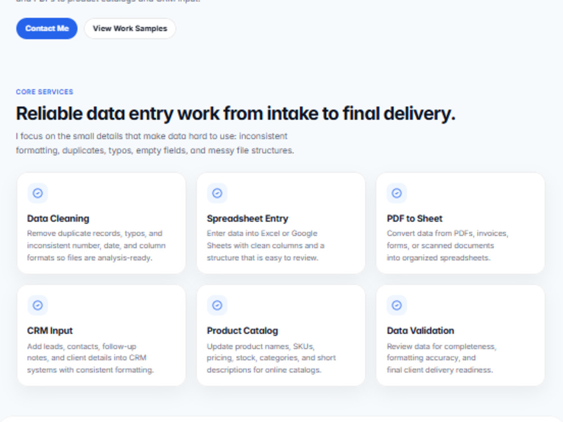Screen dimensions: 563x422
Task: Click the Data Cleaning description text
Action: coord(96,245)
